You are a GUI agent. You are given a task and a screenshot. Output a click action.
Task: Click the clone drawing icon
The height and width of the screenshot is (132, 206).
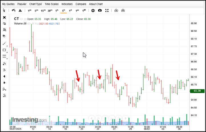coord(4,36)
